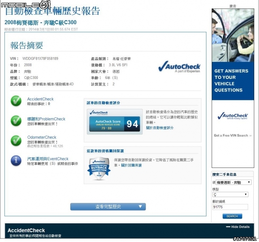Click the SEARCH button
Image resolution: width=259 pixels, height=242 pixels.
click(232, 216)
